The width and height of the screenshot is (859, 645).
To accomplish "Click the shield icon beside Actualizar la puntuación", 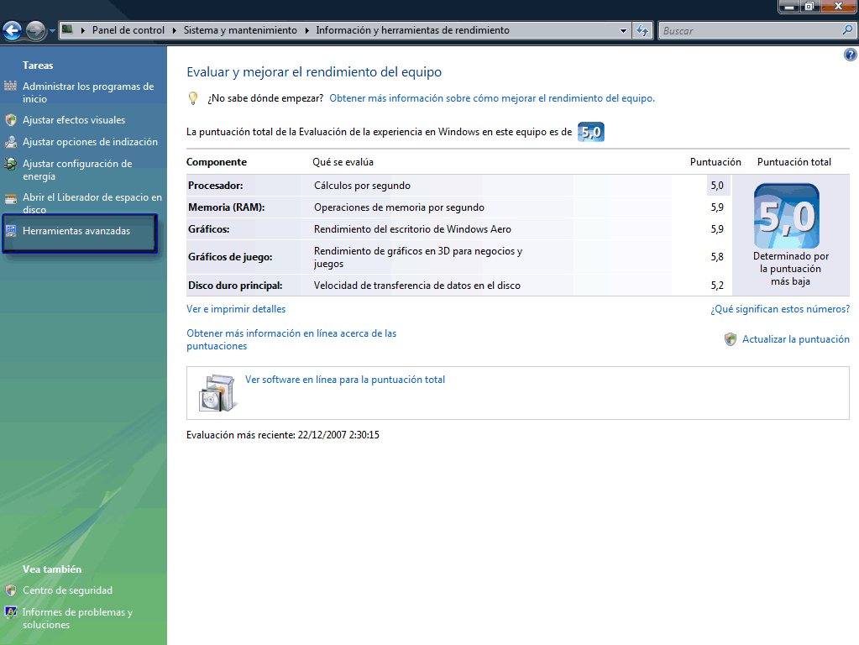I will [x=731, y=339].
